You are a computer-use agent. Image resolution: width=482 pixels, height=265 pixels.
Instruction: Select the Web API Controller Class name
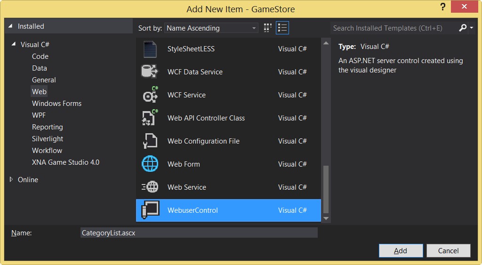pos(206,118)
